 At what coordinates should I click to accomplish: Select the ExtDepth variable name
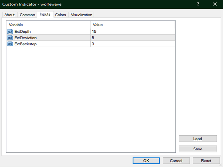point(23,32)
